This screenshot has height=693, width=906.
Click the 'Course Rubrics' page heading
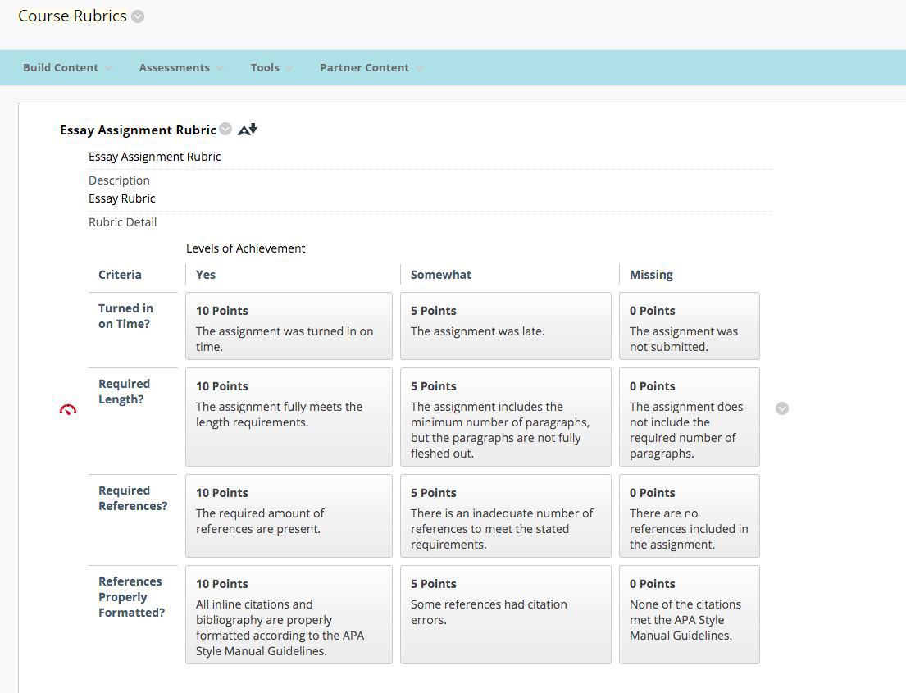72,16
